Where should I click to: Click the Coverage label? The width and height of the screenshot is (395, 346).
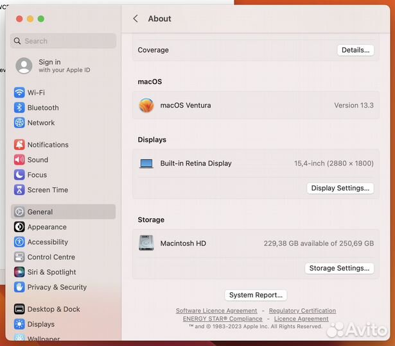[x=153, y=50]
